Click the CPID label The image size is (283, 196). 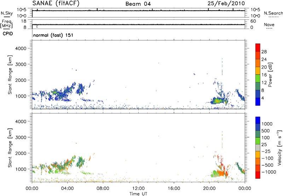(8, 34)
